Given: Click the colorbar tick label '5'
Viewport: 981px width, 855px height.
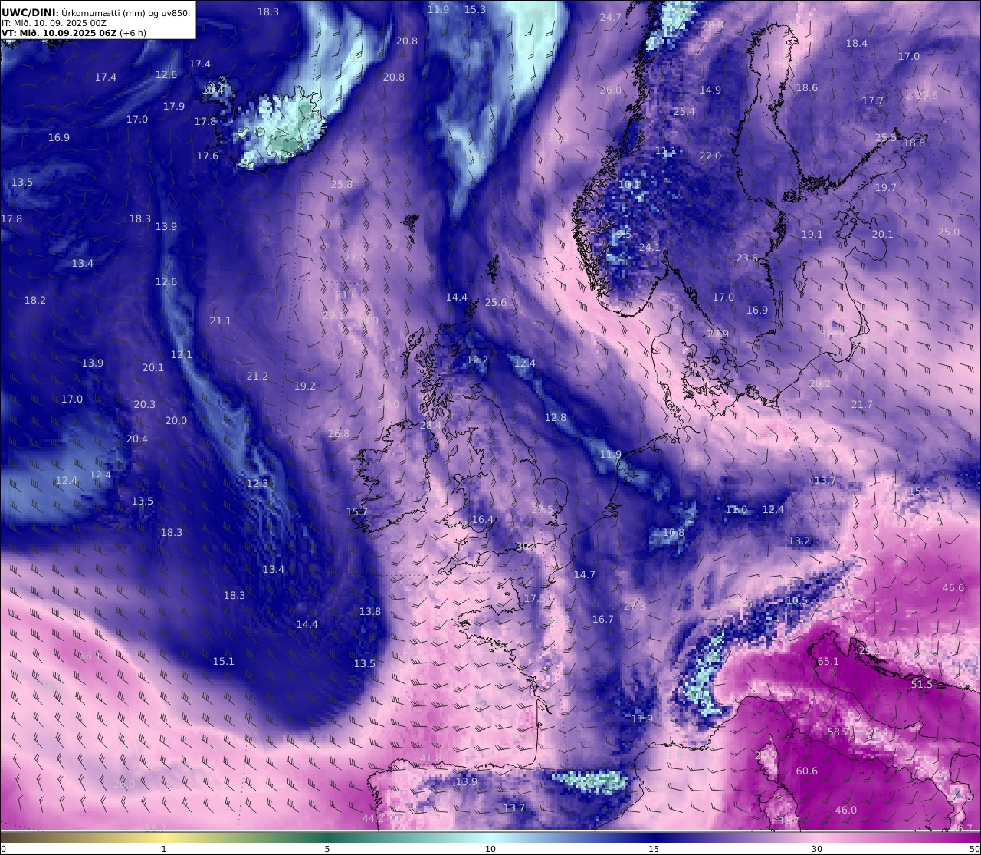Looking at the screenshot, I should tap(327, 849).
